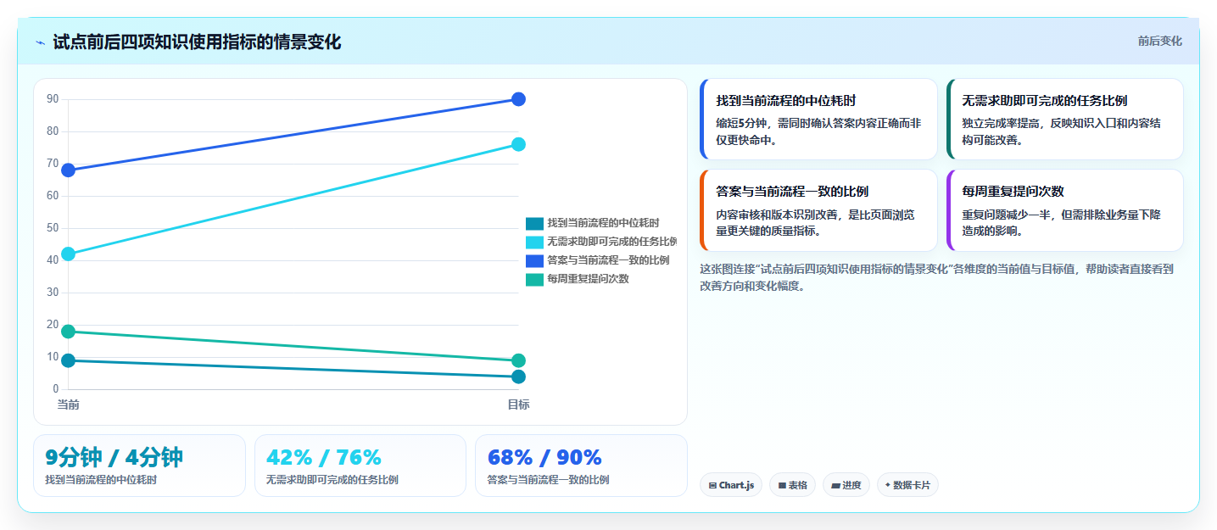The image size is (1217, 530).
Task: Toggle legend swatch for 无需求助即可完成的任务比例
Action: 534,243
